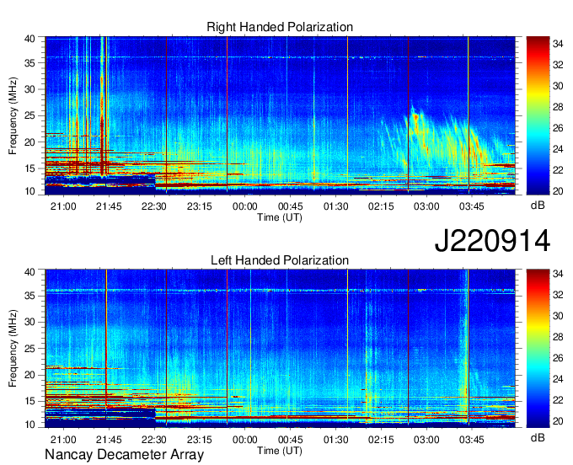Click the 10 MHz tick of the top plot

click(x=29, y=191)
